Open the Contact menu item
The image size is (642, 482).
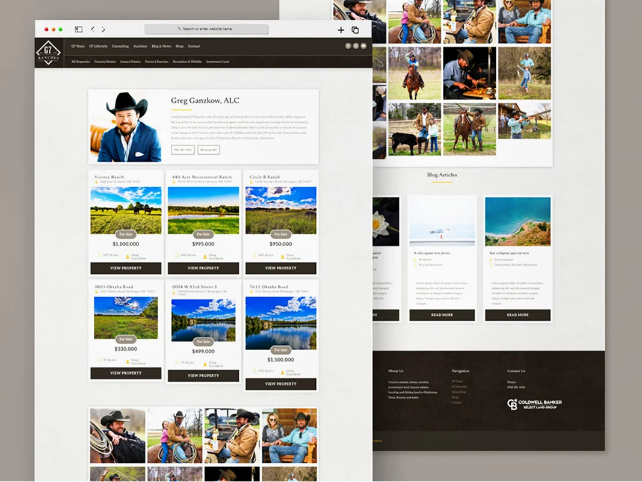(194, 46)
